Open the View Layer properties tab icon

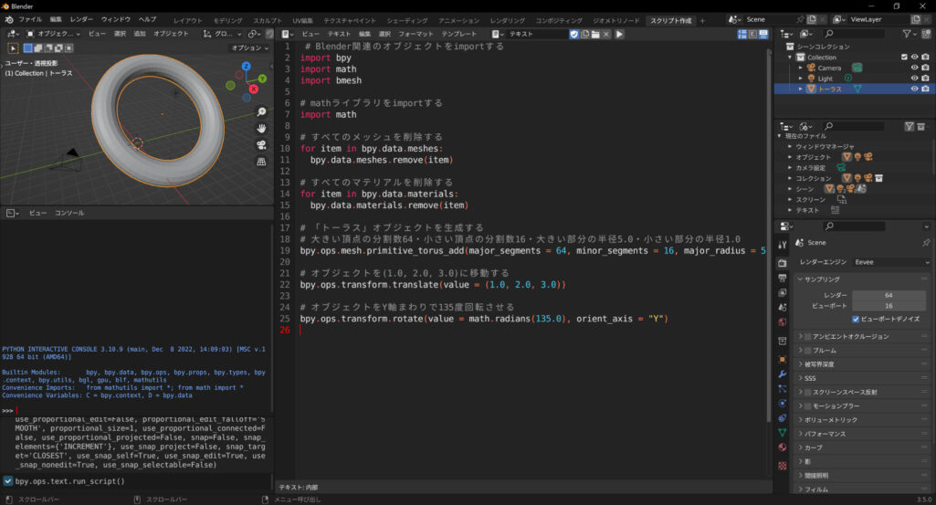(783, 292)
